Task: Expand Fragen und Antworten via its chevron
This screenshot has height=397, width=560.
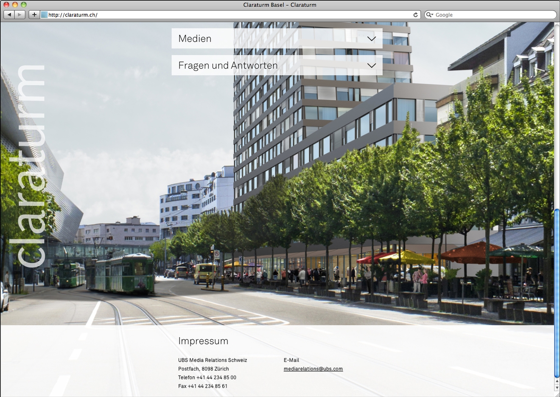Action: [x=371, y=65]
